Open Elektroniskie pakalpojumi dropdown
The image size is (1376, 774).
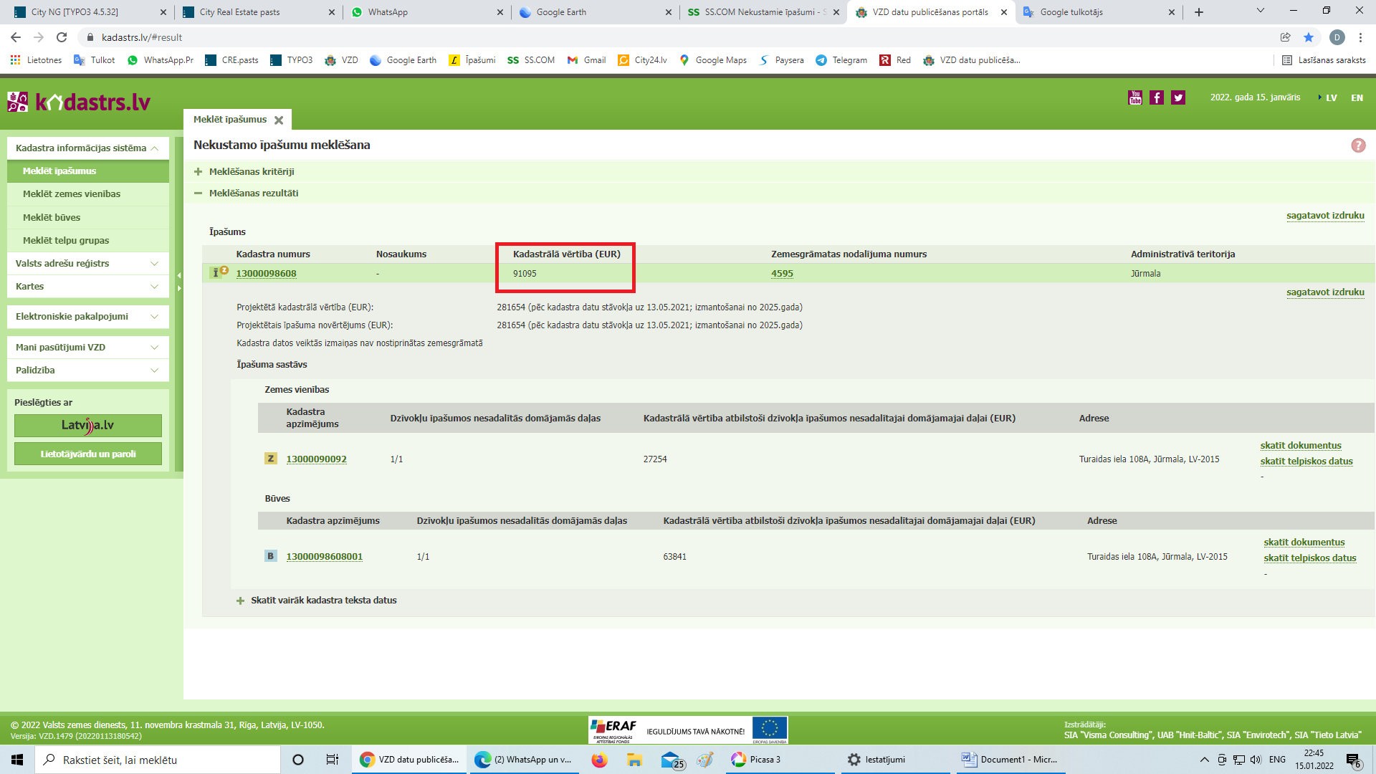point(87,316)
